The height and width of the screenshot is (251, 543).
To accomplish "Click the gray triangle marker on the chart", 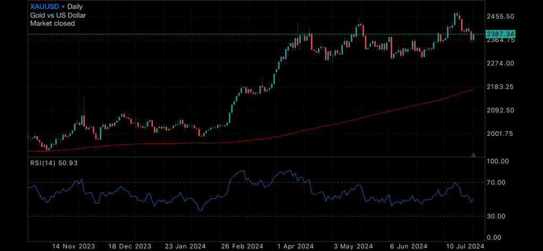I will pyautogui.click(x=474, y=154).
